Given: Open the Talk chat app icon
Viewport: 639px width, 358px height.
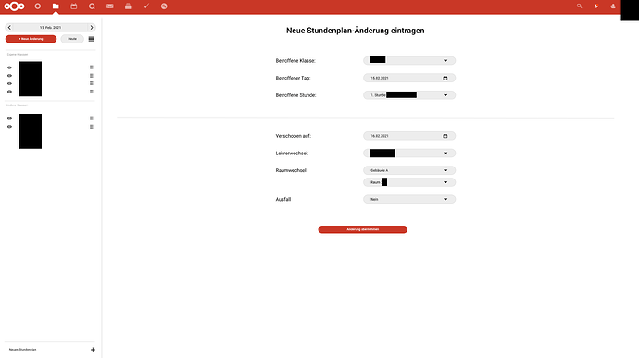Looking at the screenshot, I should coord(92,6).
